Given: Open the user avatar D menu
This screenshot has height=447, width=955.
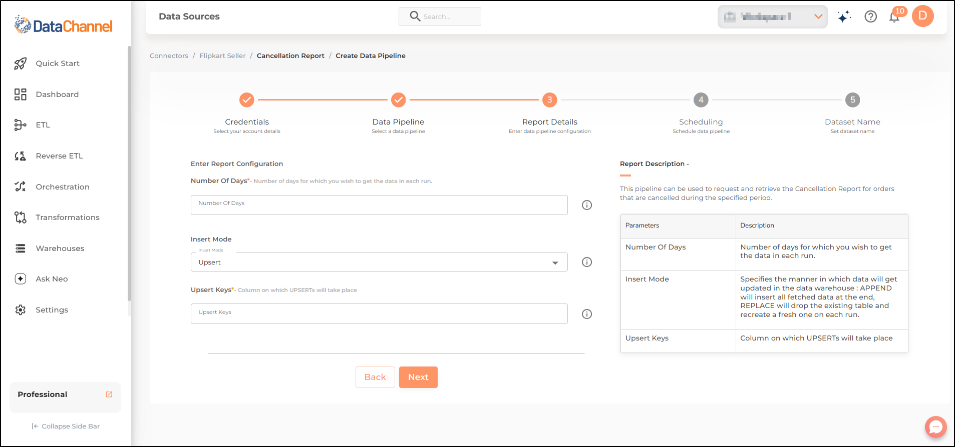Looking at the screenshot, I should tap(923, 16).
